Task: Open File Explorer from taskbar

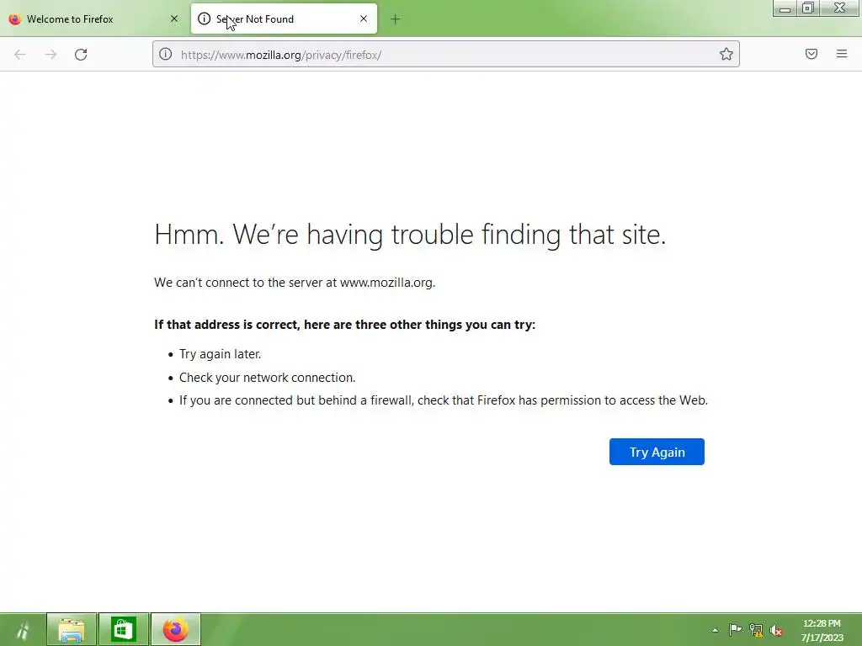Action: (x=72, y=629)
